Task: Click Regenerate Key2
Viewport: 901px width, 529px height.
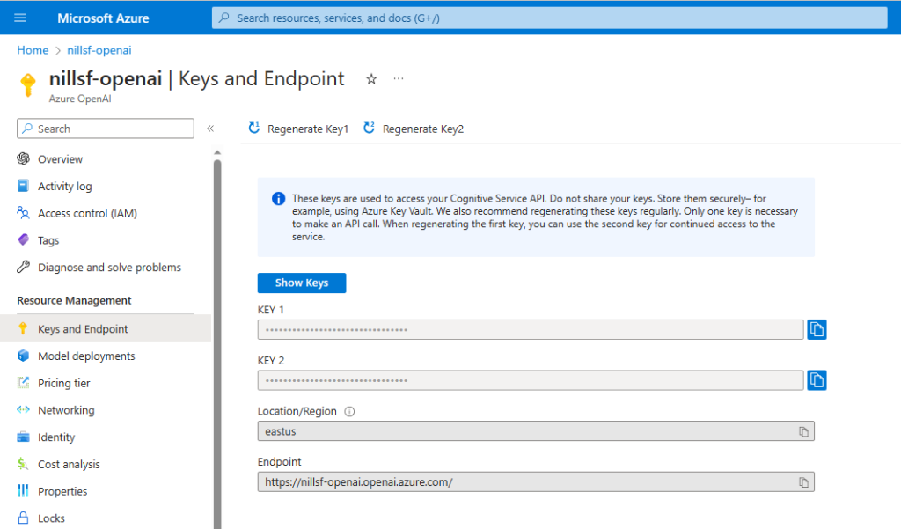Action: coord(414,129)
